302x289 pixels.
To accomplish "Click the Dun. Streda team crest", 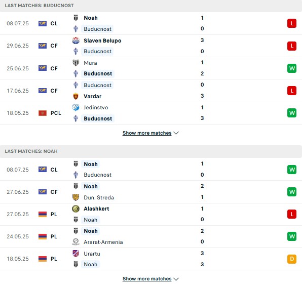I will 75,197.
